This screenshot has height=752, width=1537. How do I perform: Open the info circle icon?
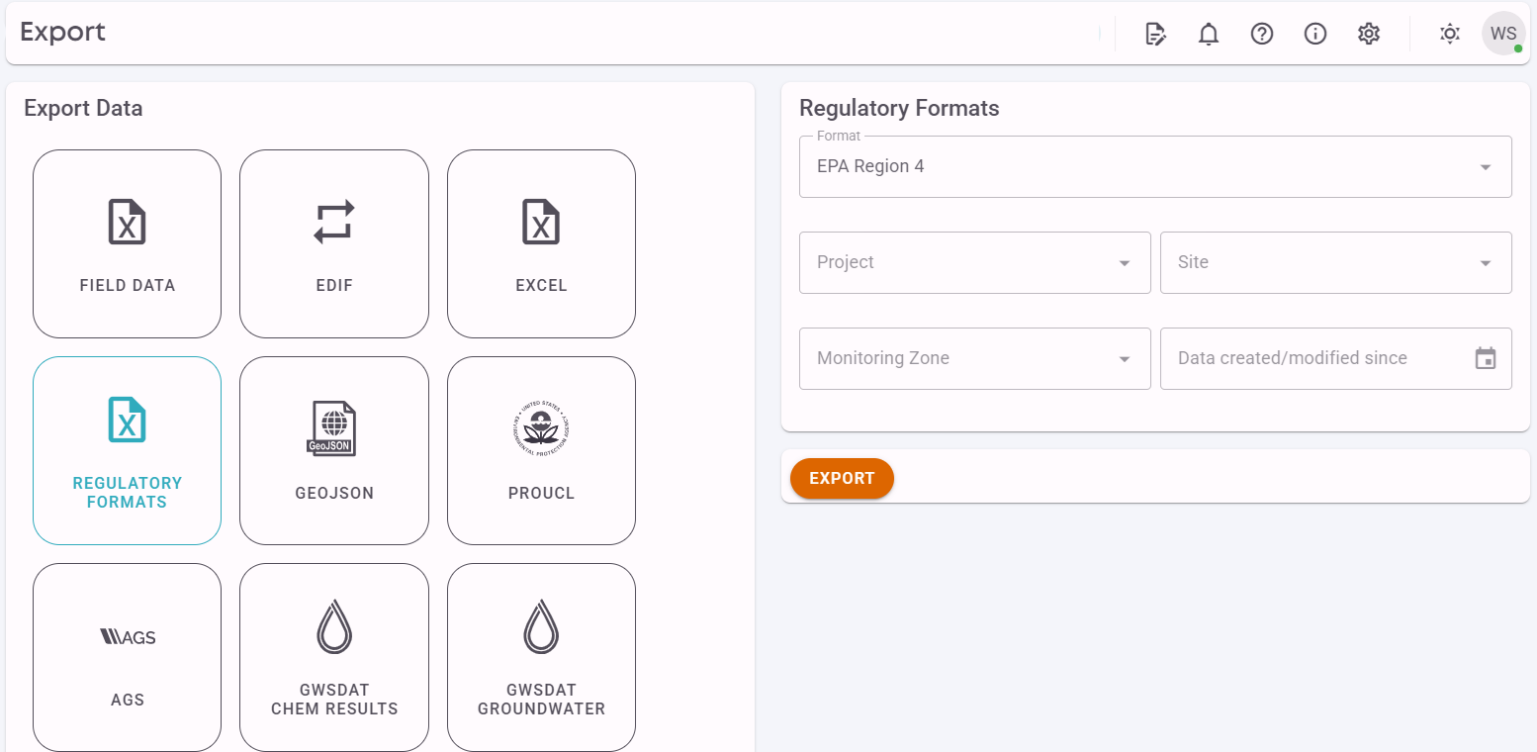(x=1315, y=34)
